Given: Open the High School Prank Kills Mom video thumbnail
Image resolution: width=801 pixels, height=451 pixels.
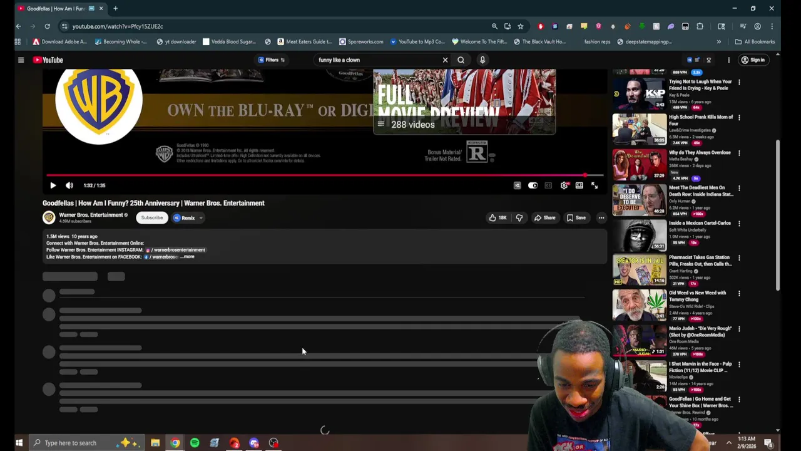Looking at the screenshot, I should click(x=640, y=128).
